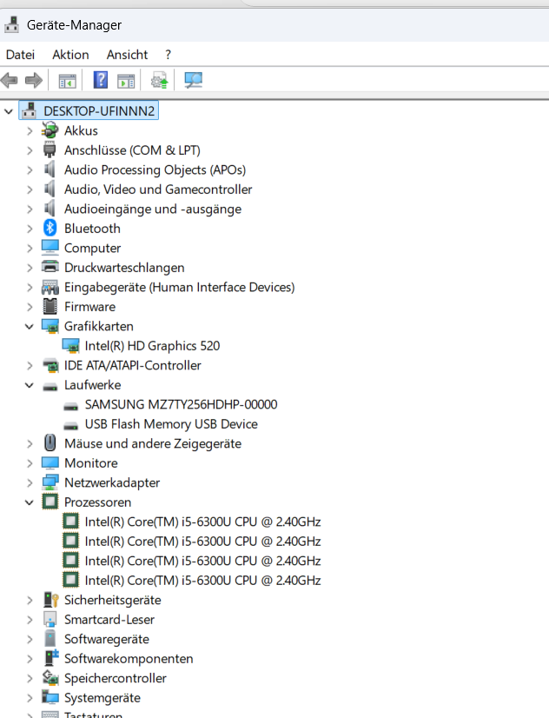This screenshot has width=549, height=718.
Task: Collapse the DESKTOP-UFINNN2 root node
Action: 8,111
